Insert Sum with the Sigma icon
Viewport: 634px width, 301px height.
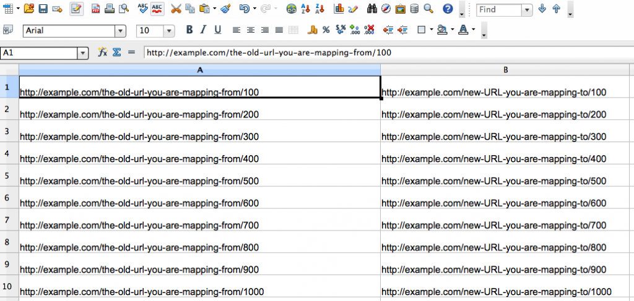pyautogui.click(x=117, y=52)
